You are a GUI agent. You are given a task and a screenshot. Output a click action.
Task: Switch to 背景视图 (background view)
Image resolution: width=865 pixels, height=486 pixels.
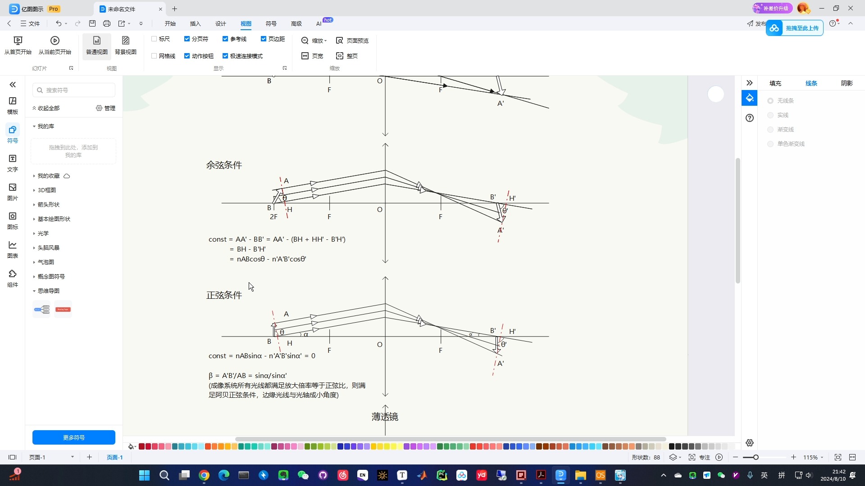126,45
